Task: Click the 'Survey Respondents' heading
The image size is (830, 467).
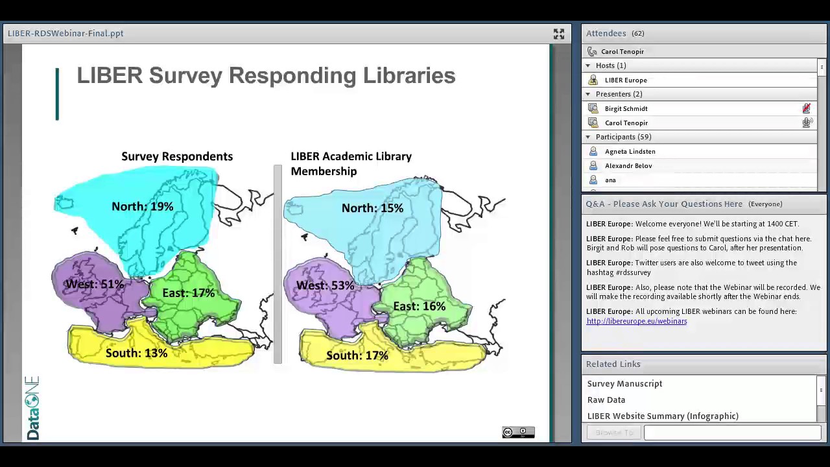Action: [177, 156]
